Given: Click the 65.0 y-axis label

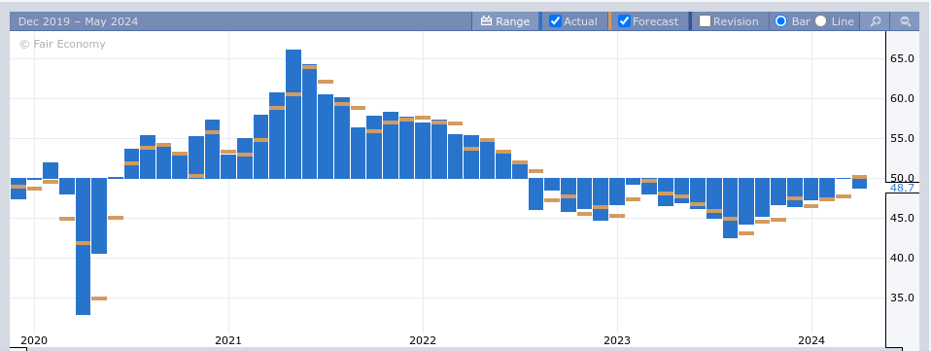Looking at the screenshot, I should (902, 58).
